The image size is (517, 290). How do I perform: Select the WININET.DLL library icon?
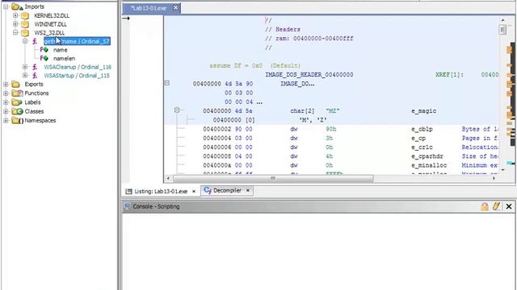click(x=25, y=24)
